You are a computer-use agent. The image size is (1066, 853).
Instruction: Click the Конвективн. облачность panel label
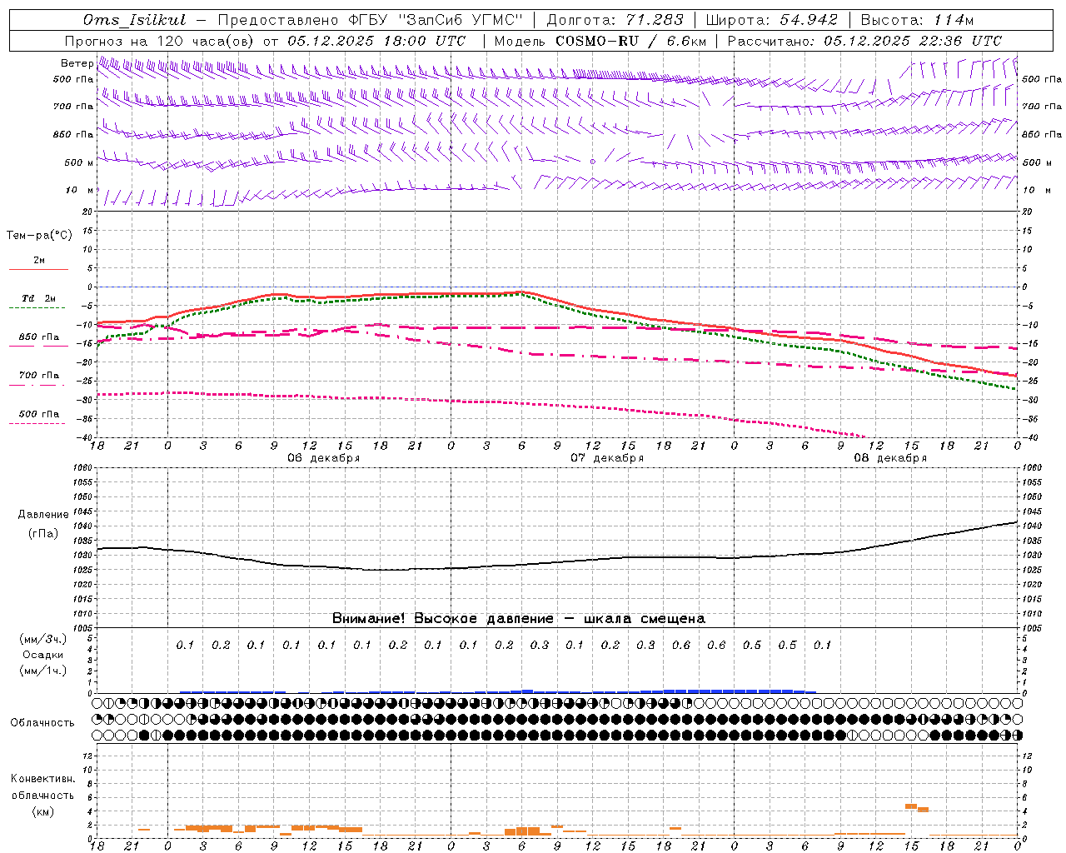(x=42, y=786)
